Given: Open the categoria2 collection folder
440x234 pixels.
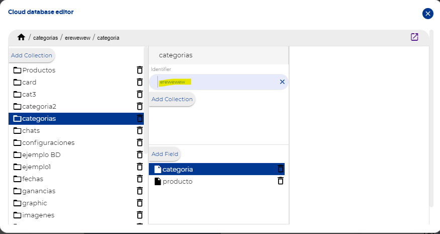Looking at the screenshot, I should click(76, 106).
